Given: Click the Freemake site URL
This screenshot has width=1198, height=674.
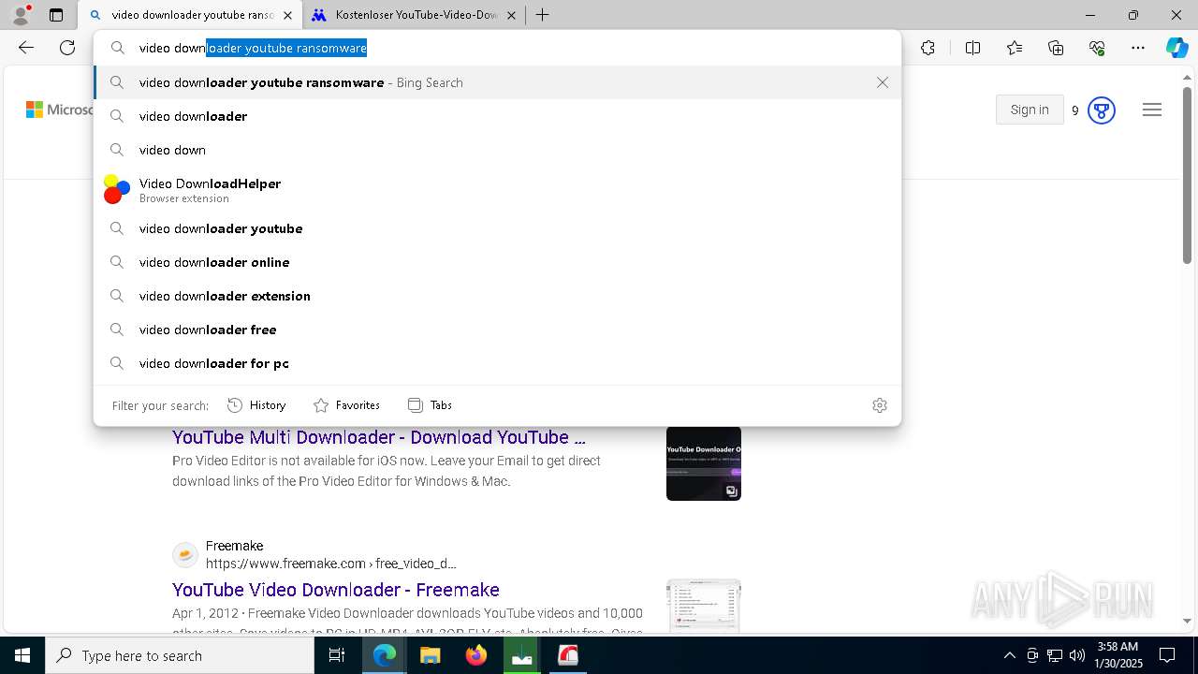Looking at the screenshot, I should [x=331, y=564].
